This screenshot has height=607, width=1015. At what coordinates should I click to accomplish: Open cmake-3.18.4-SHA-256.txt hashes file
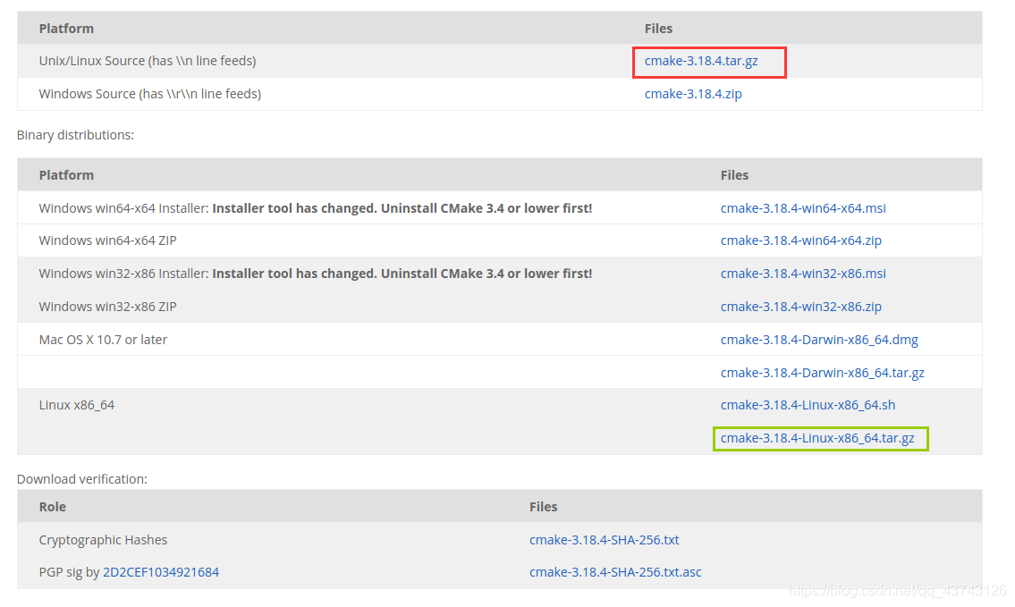click(x=605, y=540)
